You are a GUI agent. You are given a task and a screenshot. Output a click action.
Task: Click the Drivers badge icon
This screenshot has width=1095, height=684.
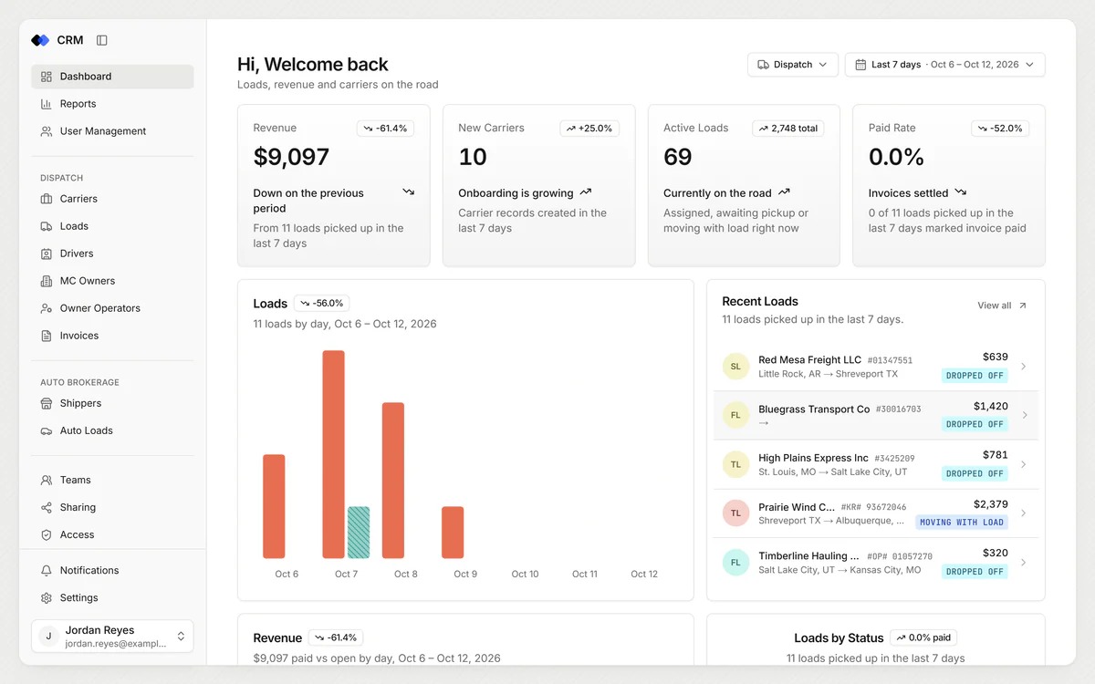pos(47,254)
